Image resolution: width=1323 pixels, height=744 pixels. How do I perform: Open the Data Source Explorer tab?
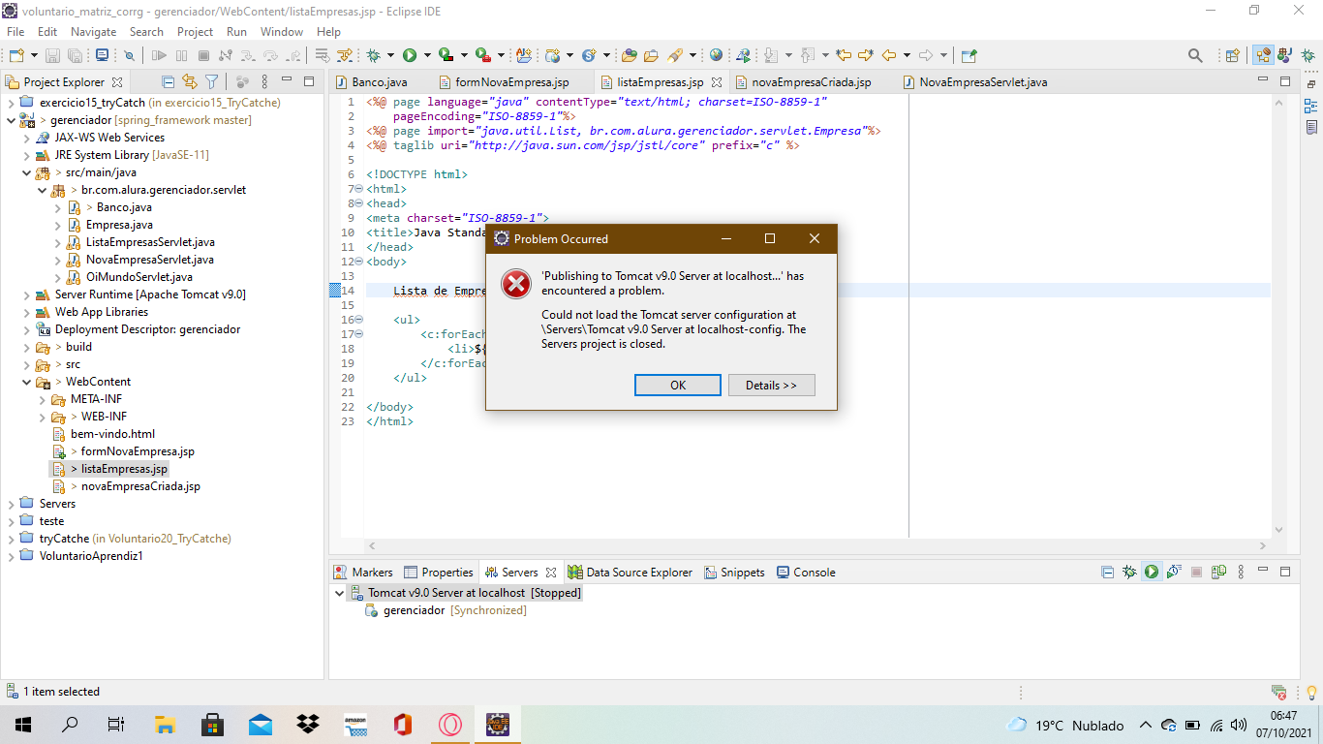[631, 573]
